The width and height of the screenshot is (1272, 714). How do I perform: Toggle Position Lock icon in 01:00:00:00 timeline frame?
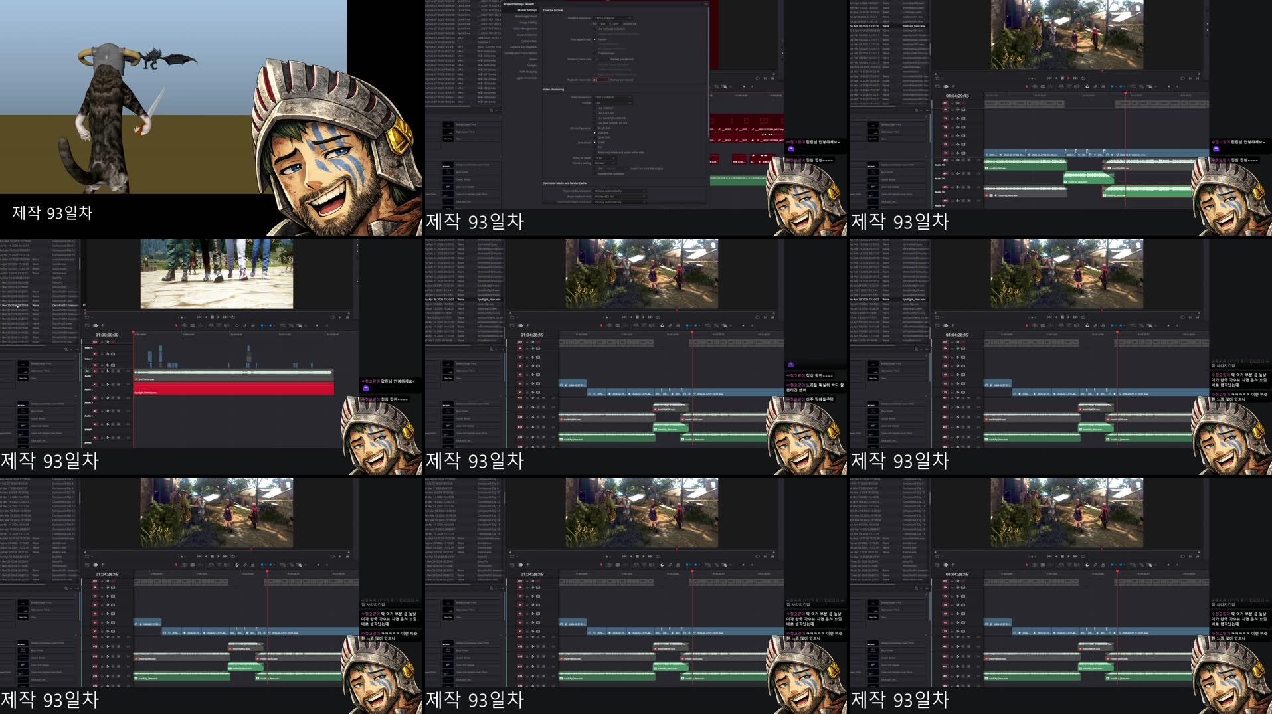click(x=253, y=325)
